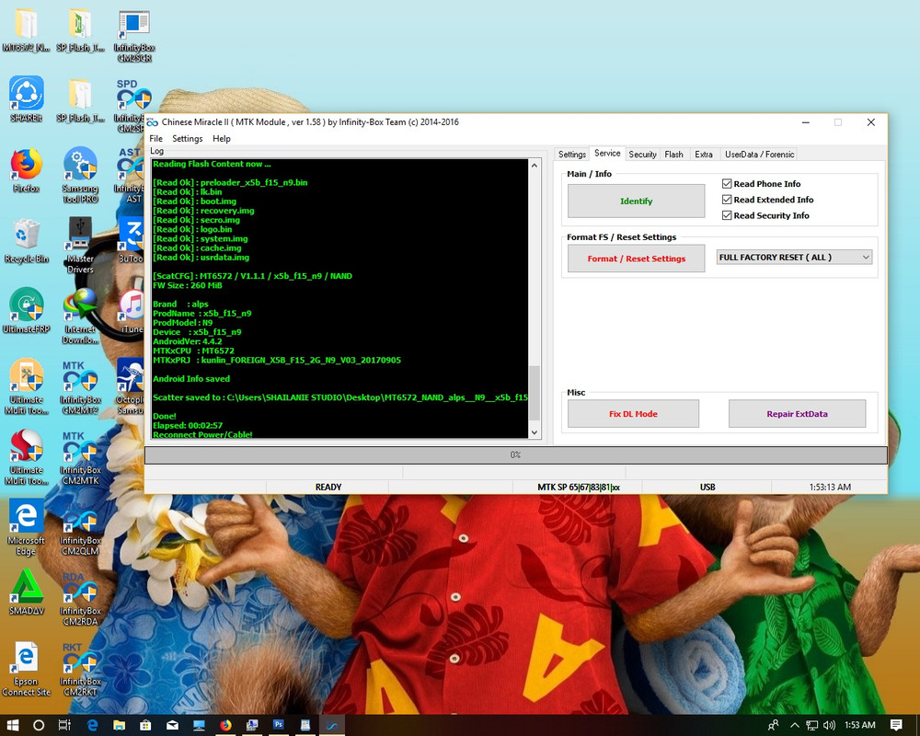Image resolution: width=920 pixels, height=736 pixels.
Task: Switch to the Settings tab
Action: click(x=572, y=155)
